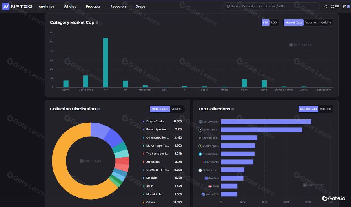The image size is (351, 207).
Task: Click Otherdeed icon in Top Collections
Action: coord(200,138)
